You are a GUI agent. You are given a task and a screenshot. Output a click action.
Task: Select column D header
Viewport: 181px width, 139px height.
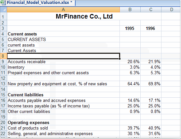click(171, 9)
